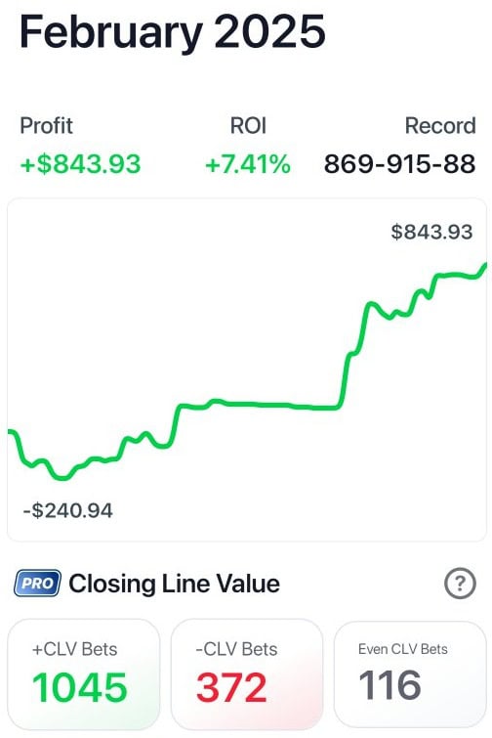This screenshot has height=738, width=492.
Task: Tap the Record label
Action: [440, 126]
